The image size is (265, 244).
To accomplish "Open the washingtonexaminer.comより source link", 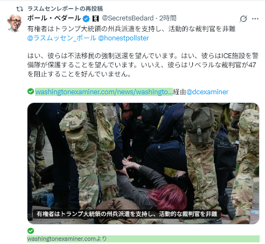I will 143,239.
